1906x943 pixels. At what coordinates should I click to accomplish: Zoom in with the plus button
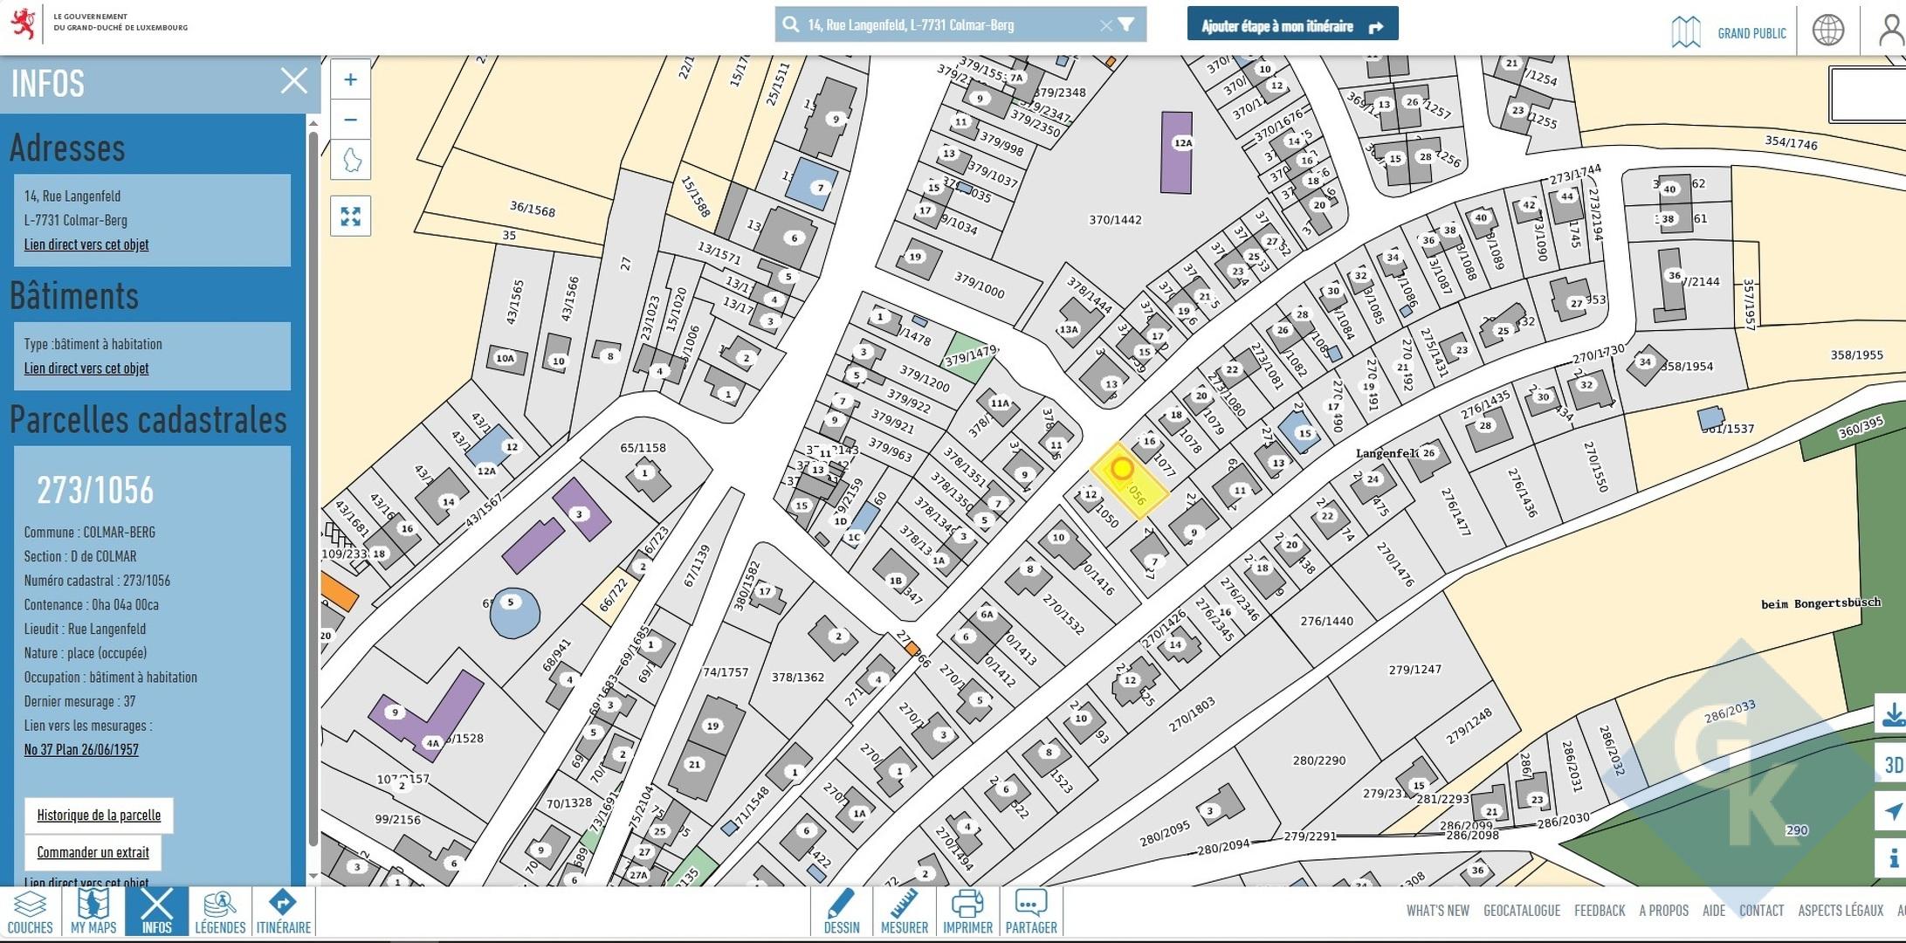[x=350, y=80]
